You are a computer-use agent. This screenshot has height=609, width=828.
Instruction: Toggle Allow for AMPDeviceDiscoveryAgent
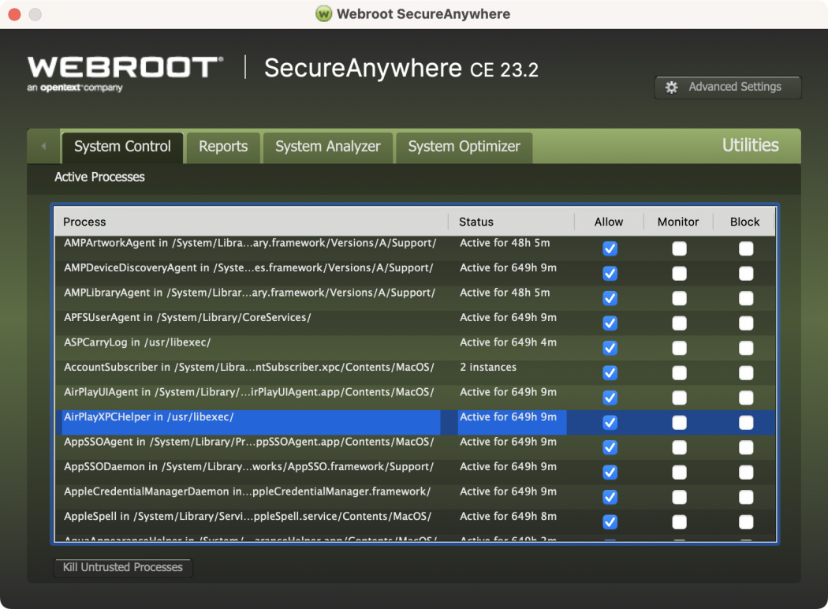610,273
